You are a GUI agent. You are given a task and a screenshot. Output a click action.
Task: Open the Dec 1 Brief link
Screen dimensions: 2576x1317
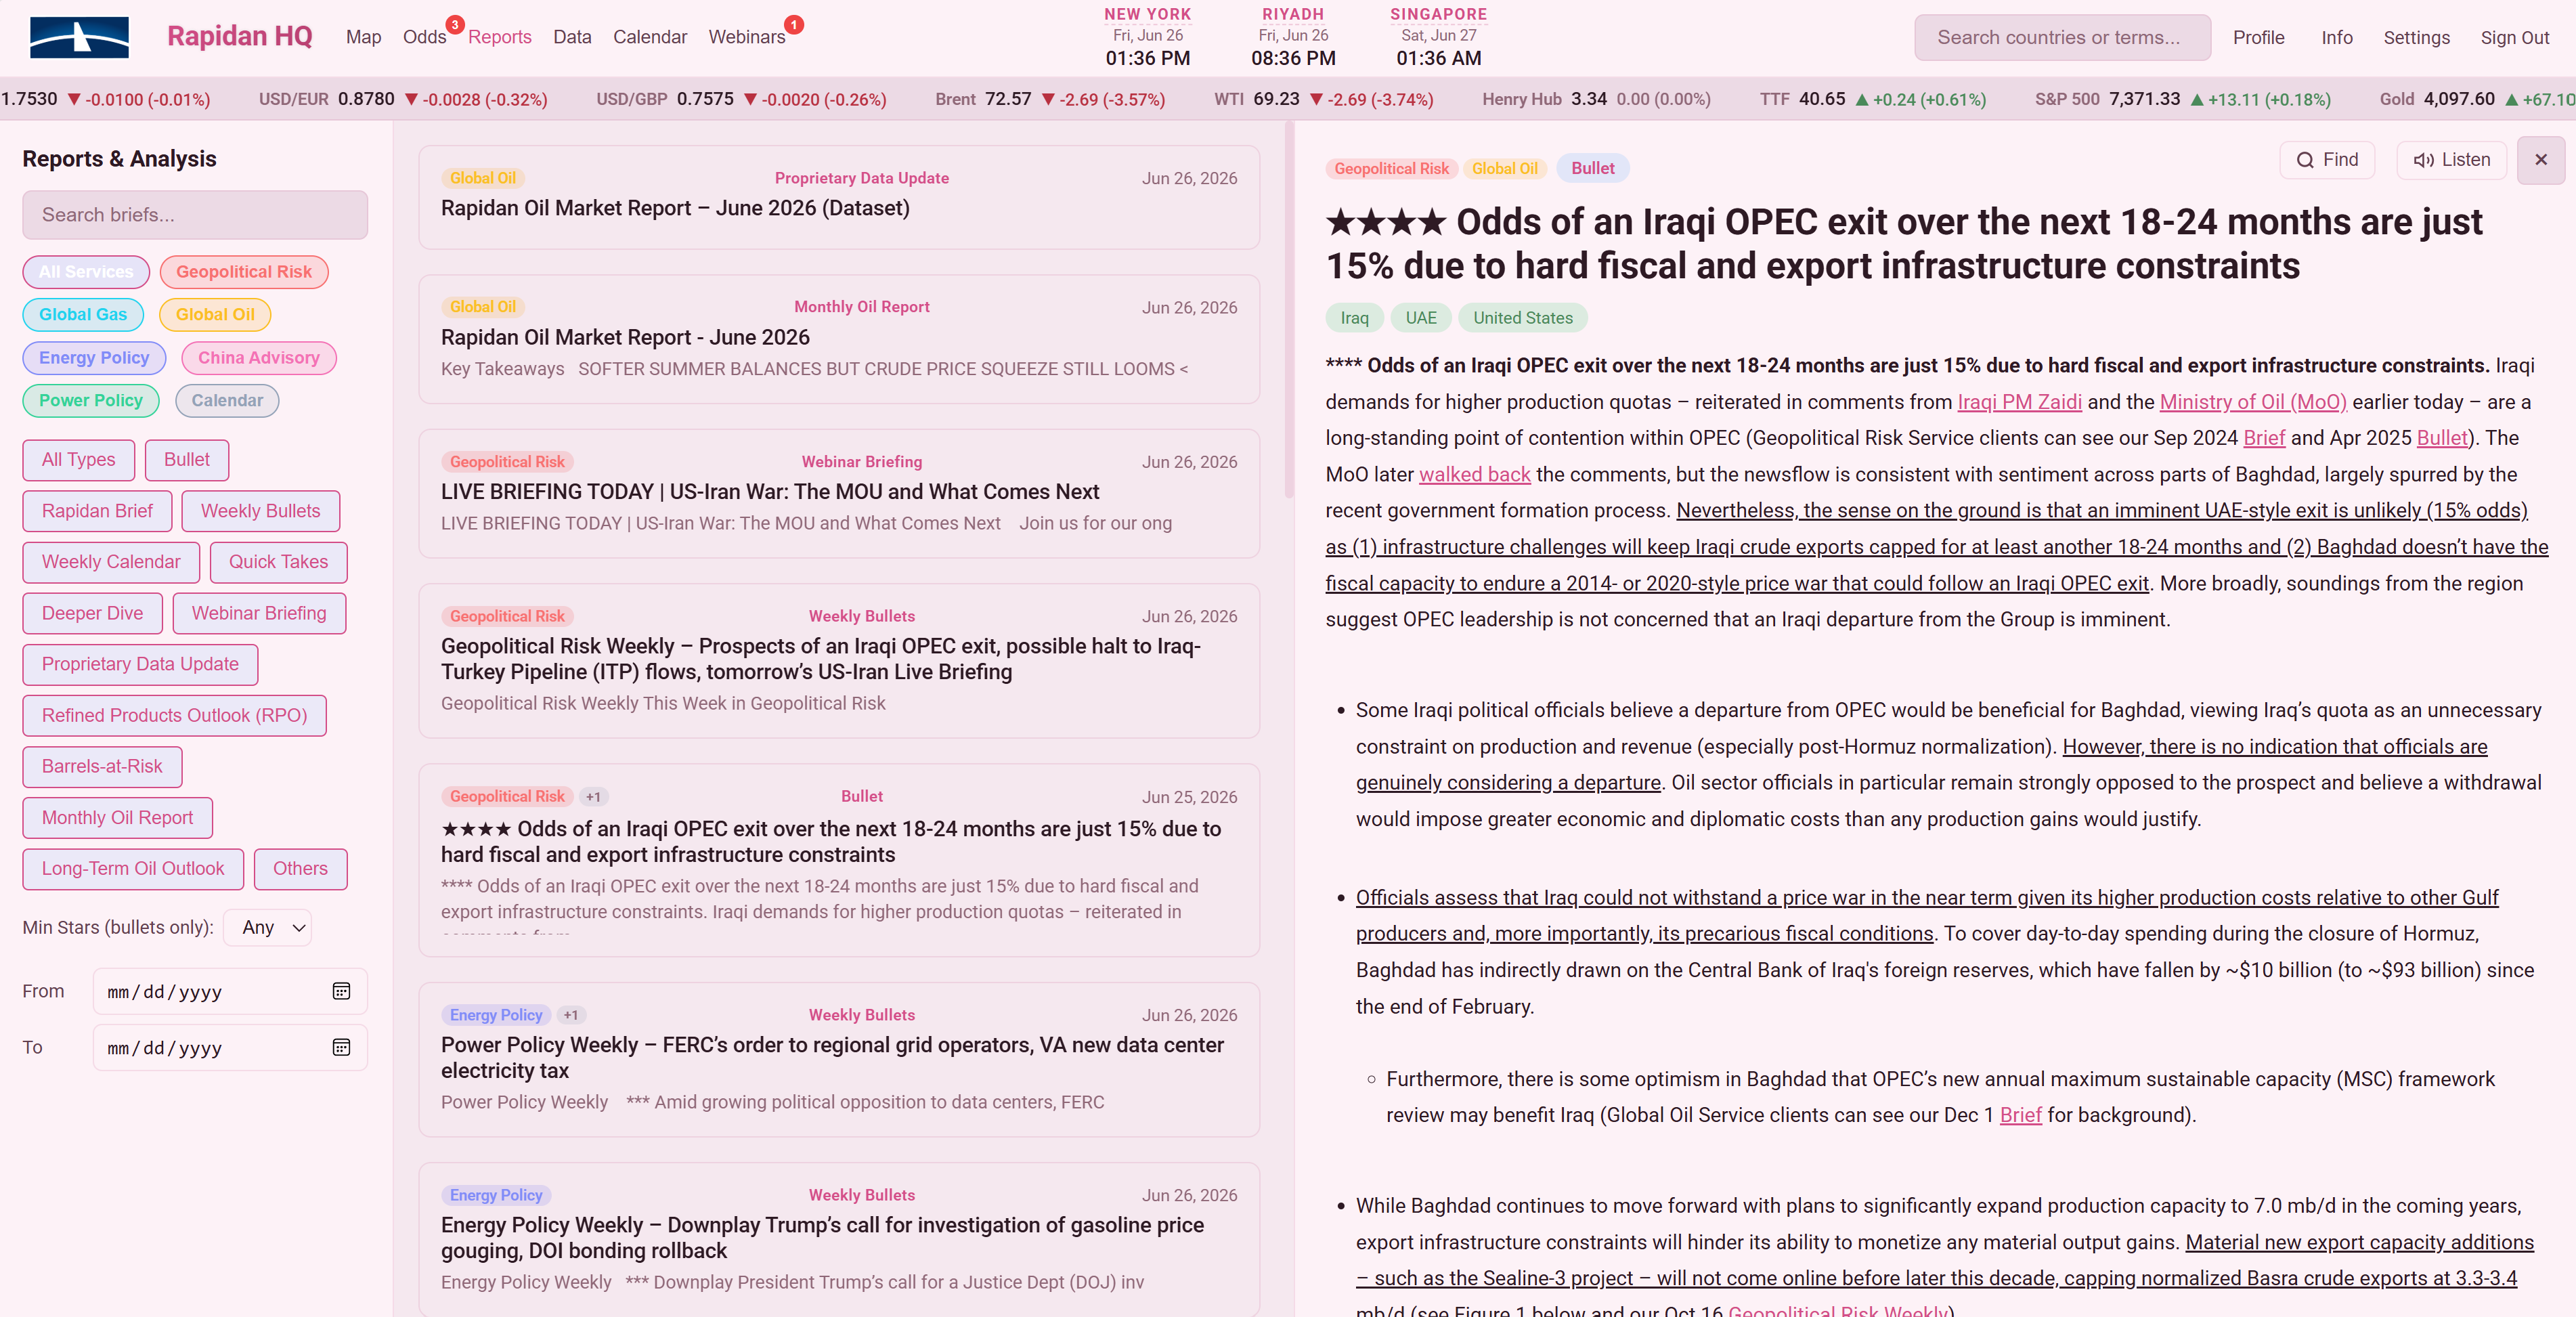pyautogui.click(x=2020, y=1116)
